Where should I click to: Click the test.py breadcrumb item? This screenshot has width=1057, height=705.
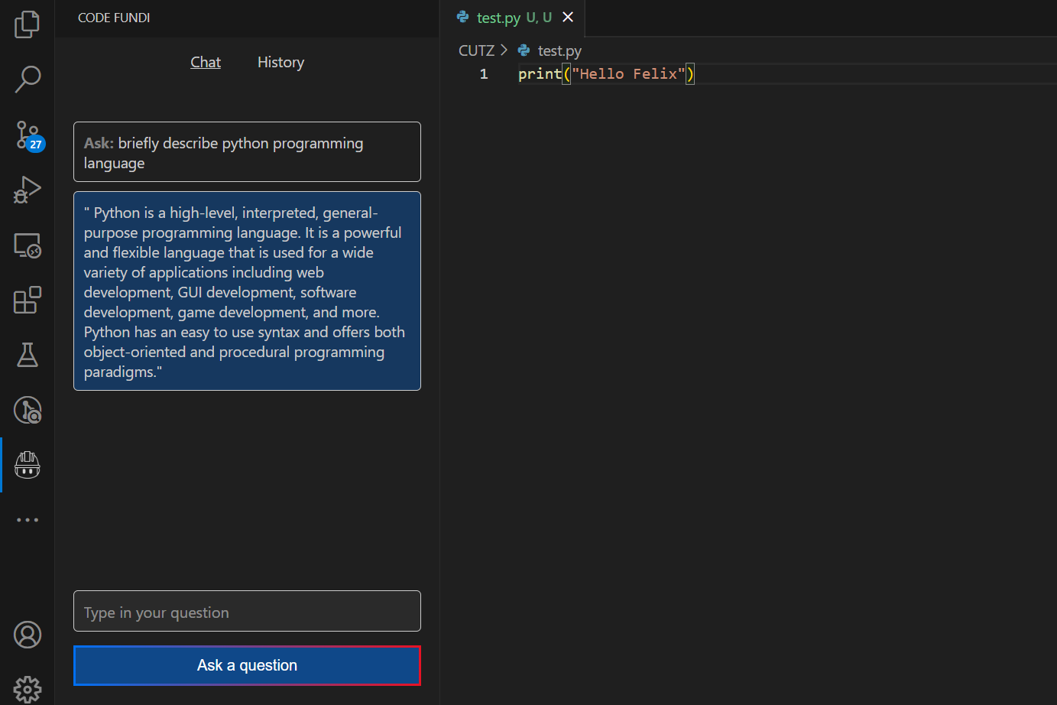[559, 50]
